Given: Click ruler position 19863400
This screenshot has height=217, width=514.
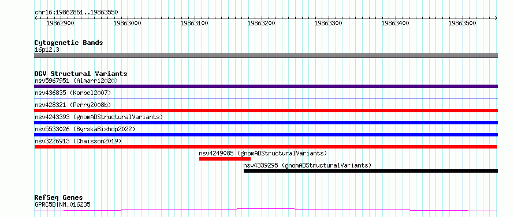Looking at the screenshot, I should pos(396,23).
